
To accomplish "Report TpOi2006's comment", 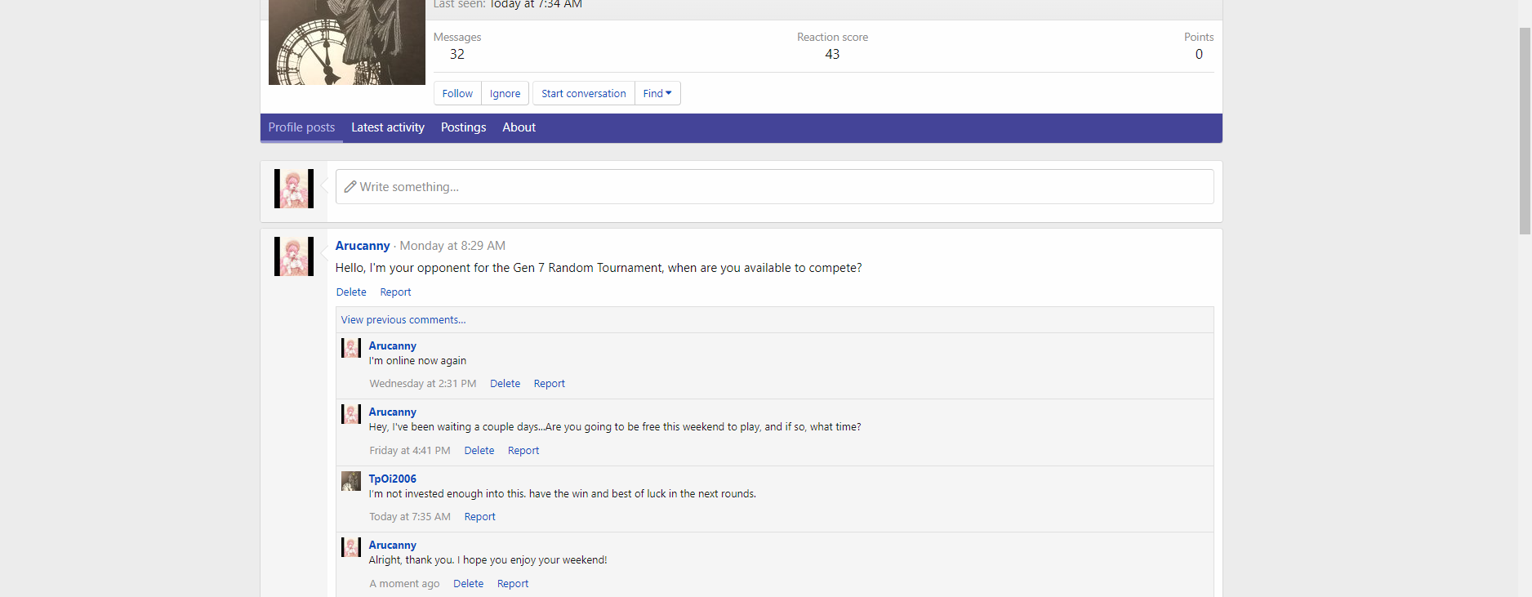I will click(479, 517).
